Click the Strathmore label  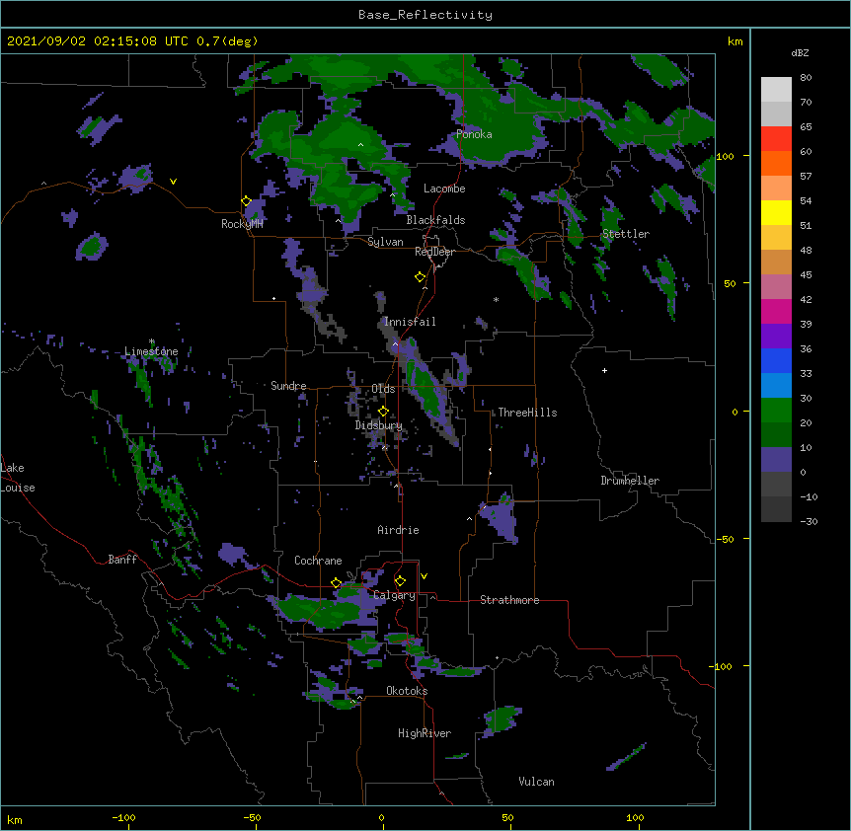click(x=509, y=600)
